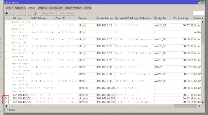
Task: Click the Find search input field
Action: tap(198, 13)
